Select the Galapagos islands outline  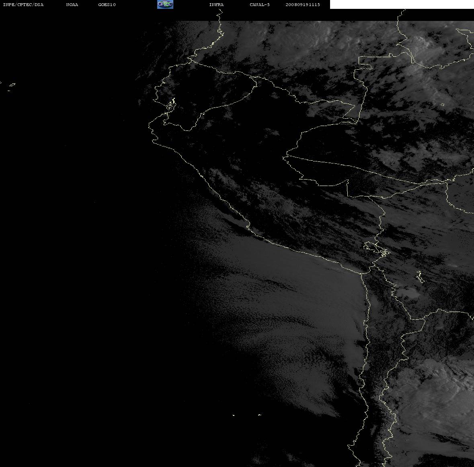click(9, 87)
